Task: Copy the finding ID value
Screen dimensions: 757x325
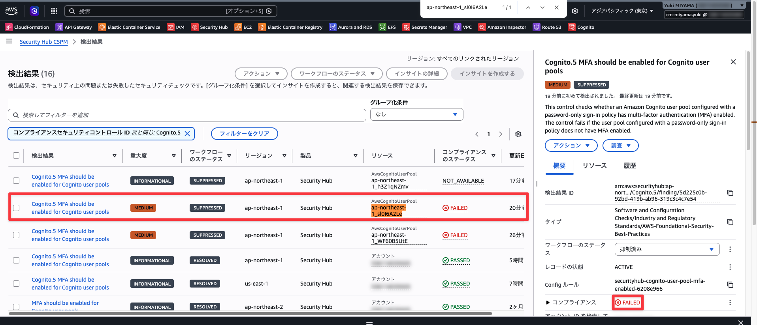Action: (730, 193)
